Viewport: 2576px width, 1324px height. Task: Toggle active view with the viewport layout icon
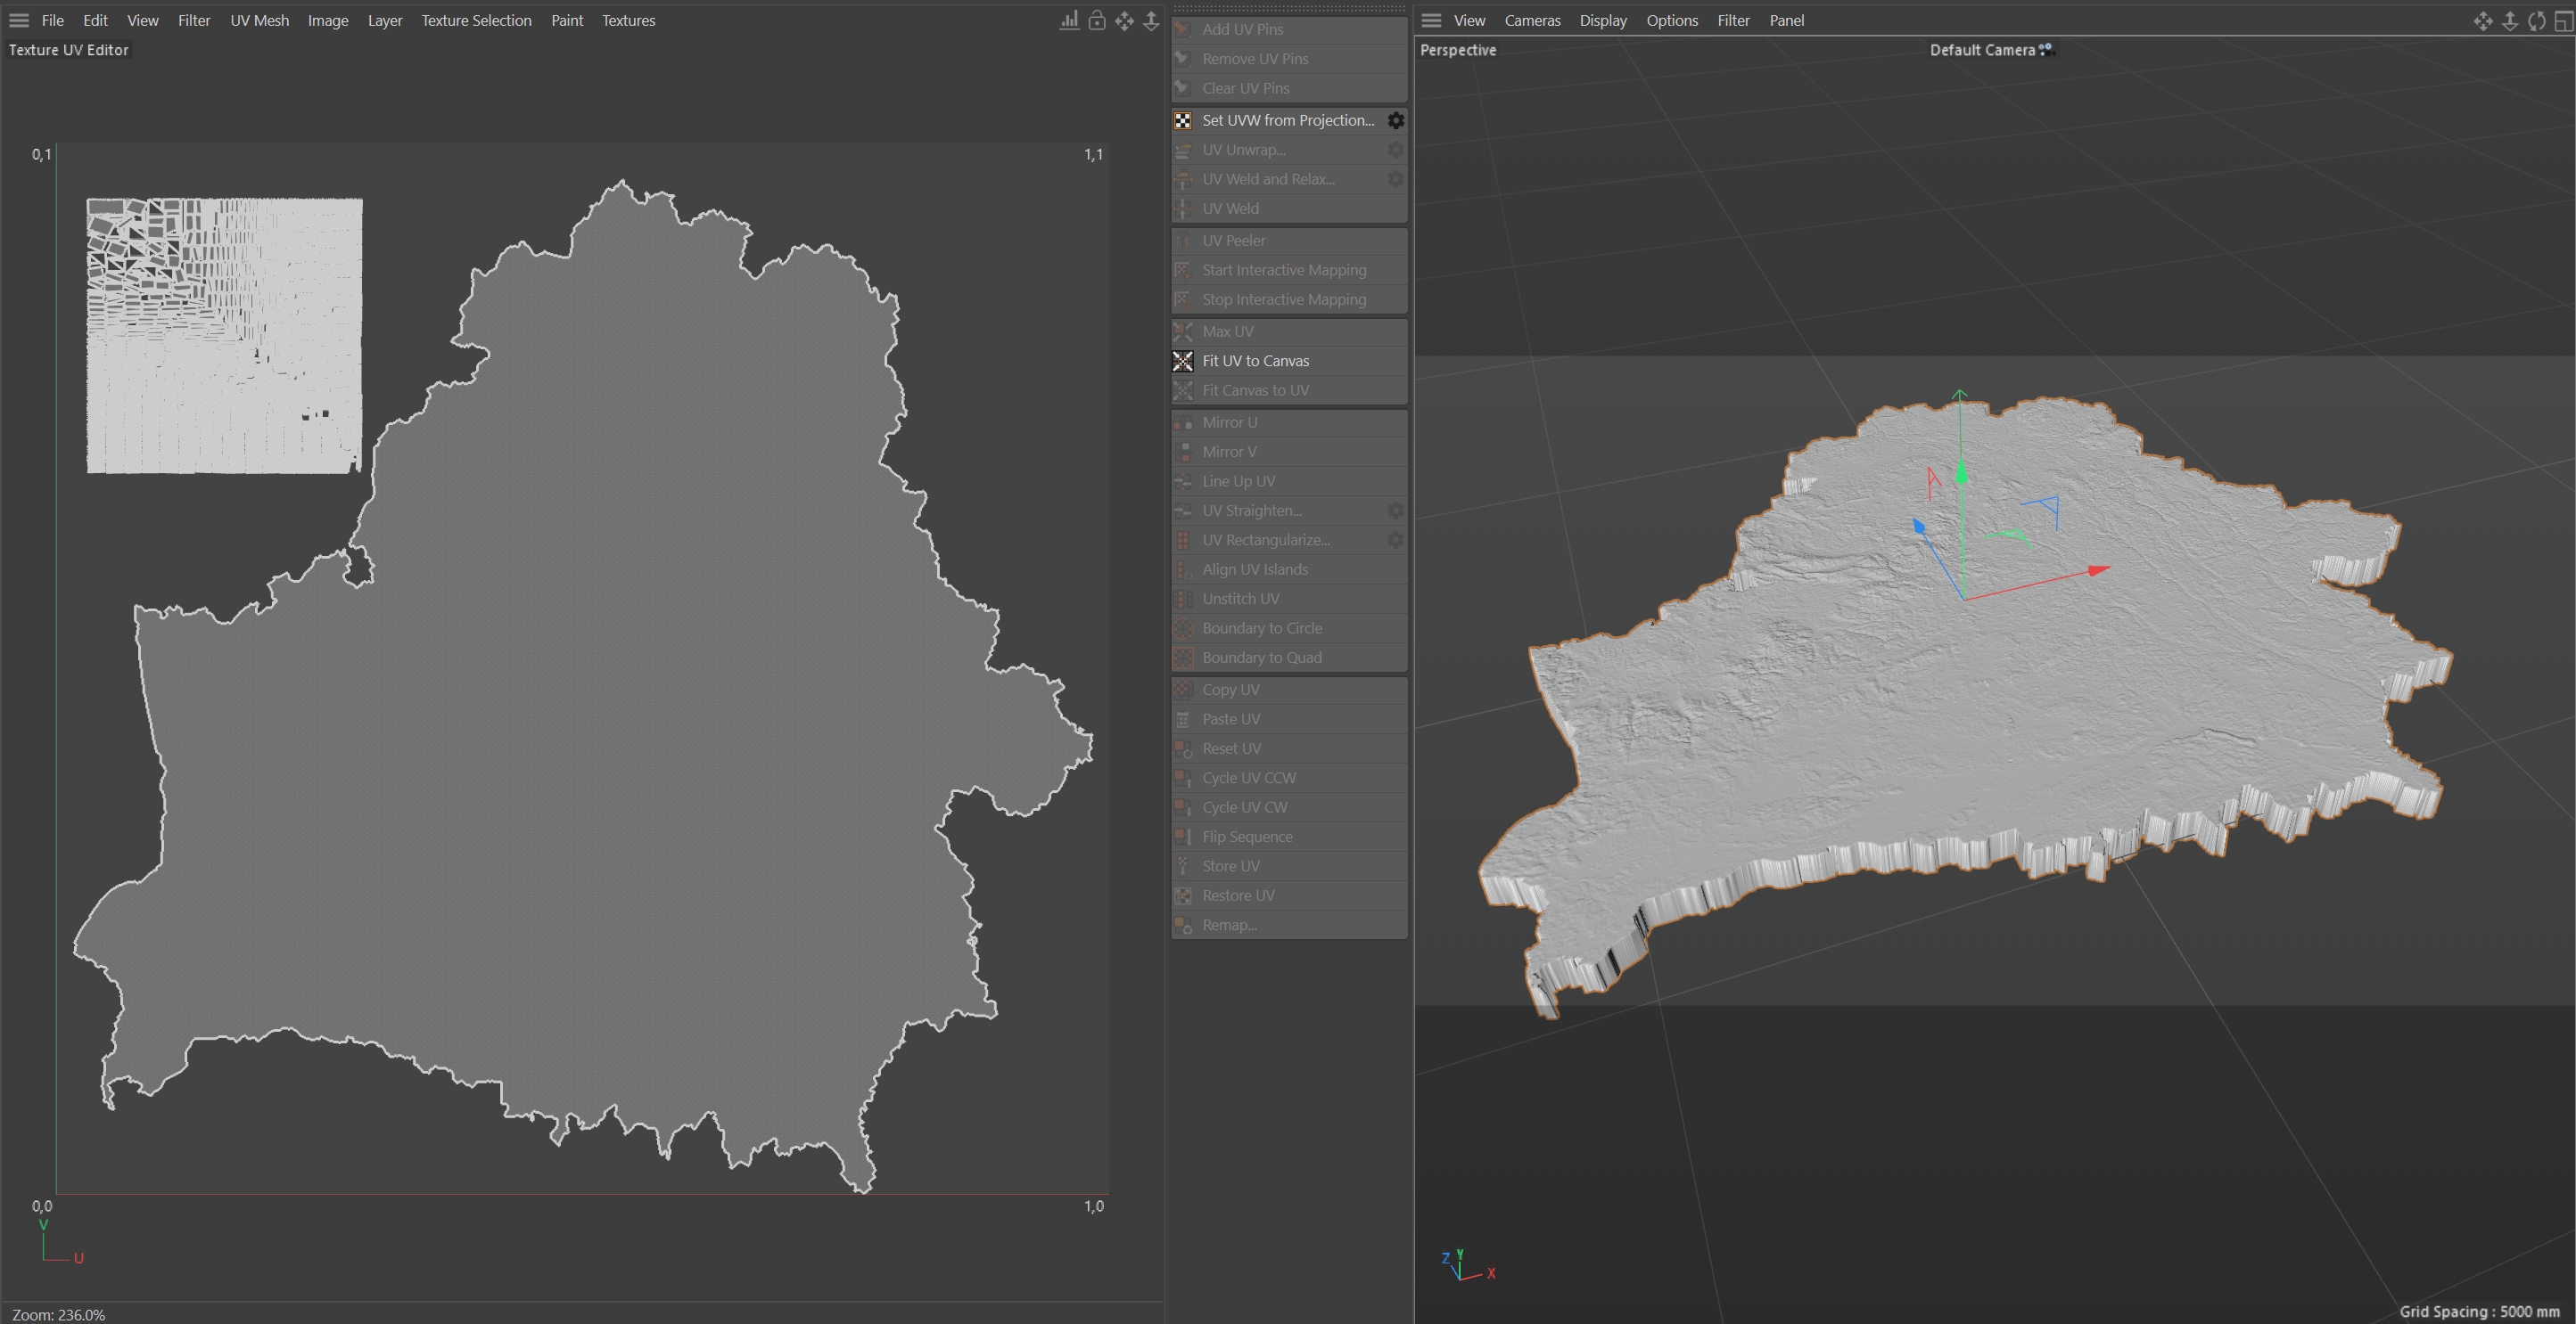pos(2563,20)
